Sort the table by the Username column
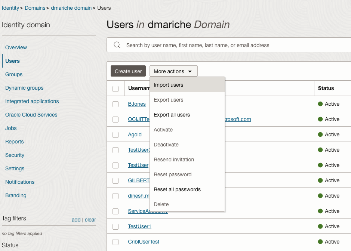 click(x=141, y=88)
